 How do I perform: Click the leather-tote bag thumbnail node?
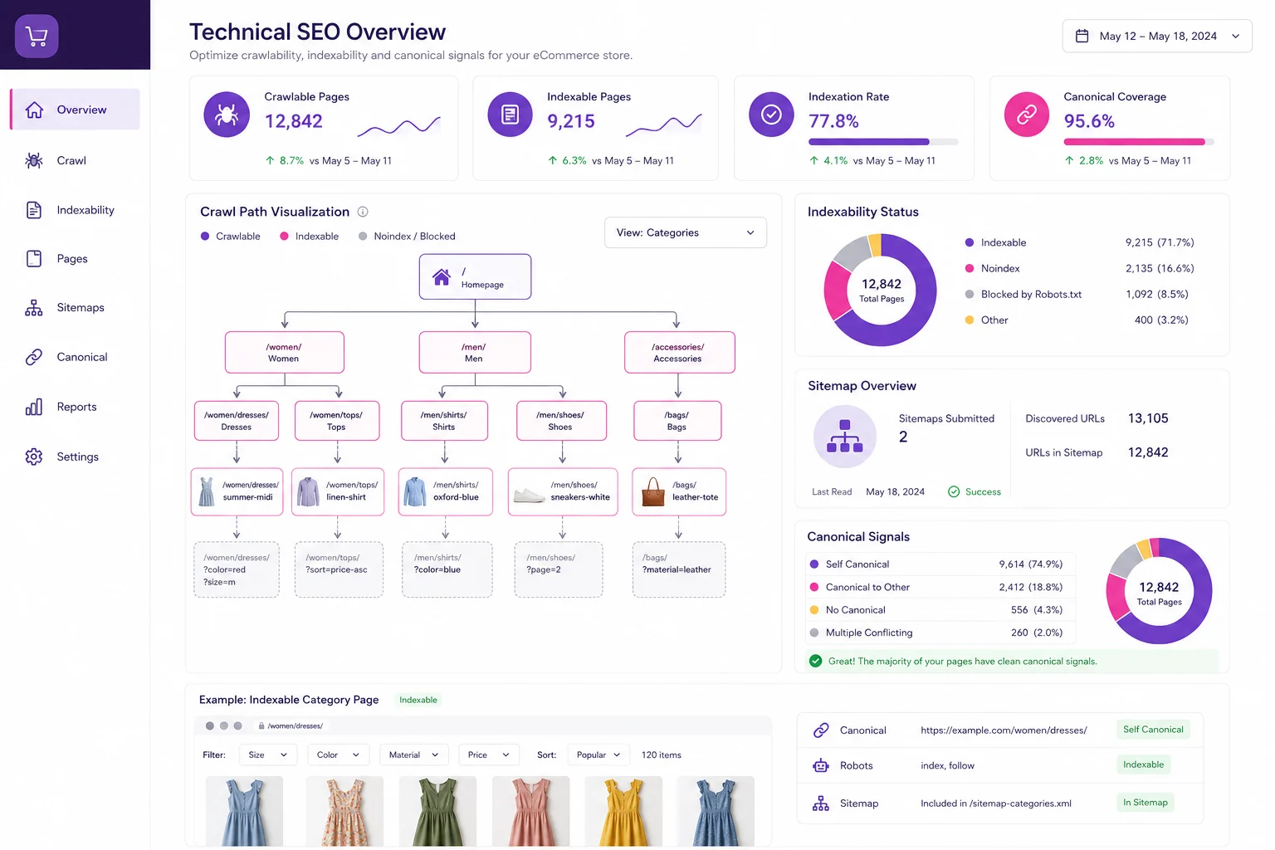pyautogui.click(x=679, y=491)
